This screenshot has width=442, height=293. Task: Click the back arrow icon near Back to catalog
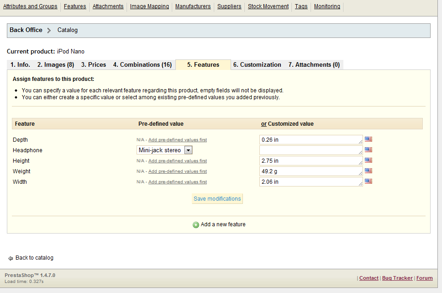[11, 258]
